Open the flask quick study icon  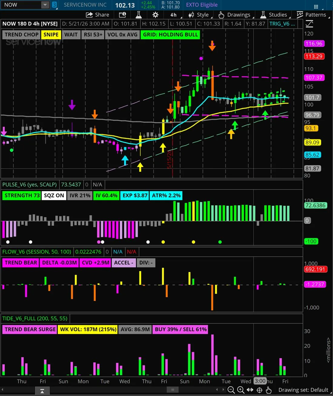[x=139, y=15]
